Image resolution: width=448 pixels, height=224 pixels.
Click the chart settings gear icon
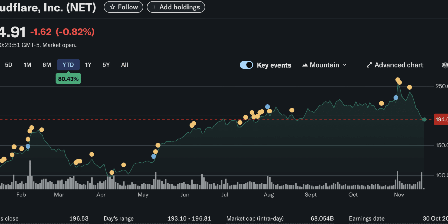click(445, 65)
